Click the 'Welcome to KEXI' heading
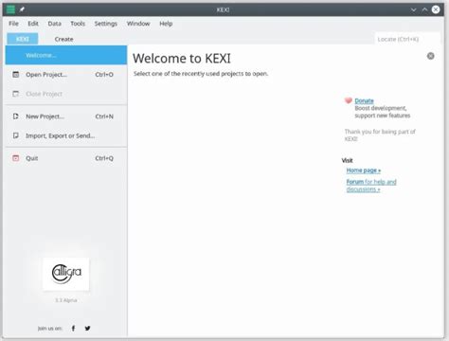The width and height of the screenshot is (449, 341). (182, 59)
